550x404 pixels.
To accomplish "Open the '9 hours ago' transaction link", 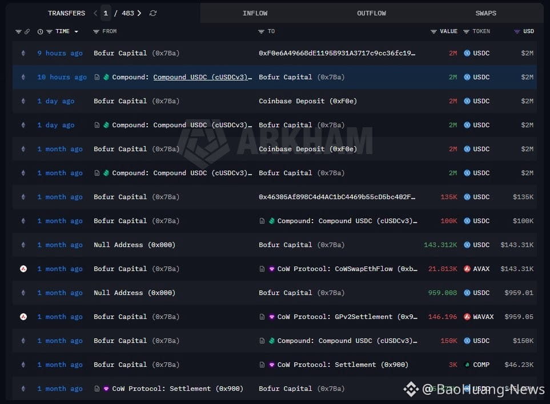I will (60, 53).
